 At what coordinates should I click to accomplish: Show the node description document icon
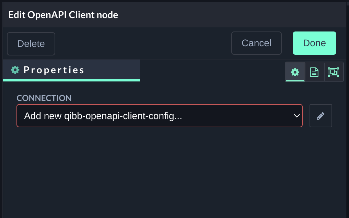[x=314, y=72]
